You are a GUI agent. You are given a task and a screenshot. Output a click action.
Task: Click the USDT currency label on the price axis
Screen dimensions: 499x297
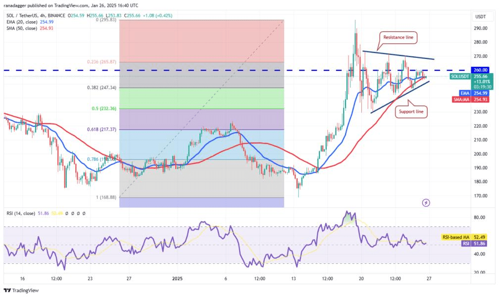[x=481, y=16]
